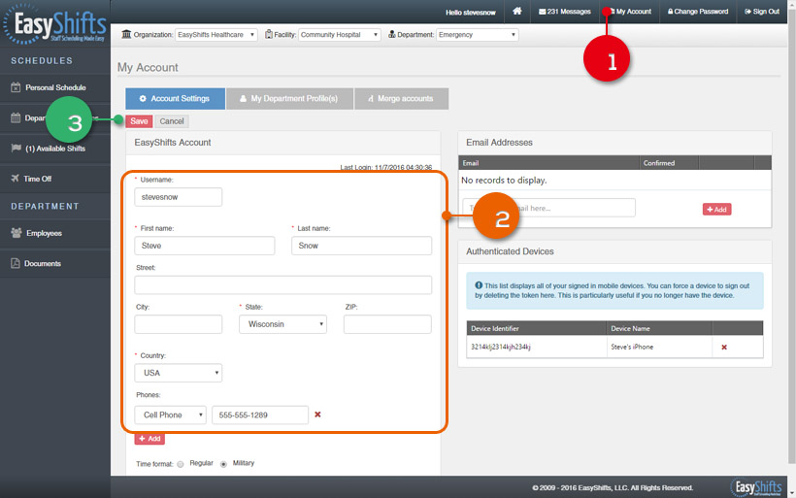Open the Country dropdown showing USA
The image size is (796, 498).
coord(179,373)
